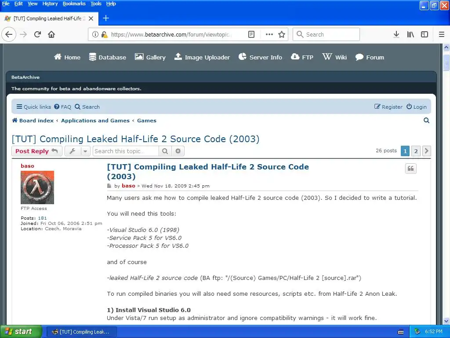
Task: Click the padlock warning icon in address bar
Action: tap(105, 34)
